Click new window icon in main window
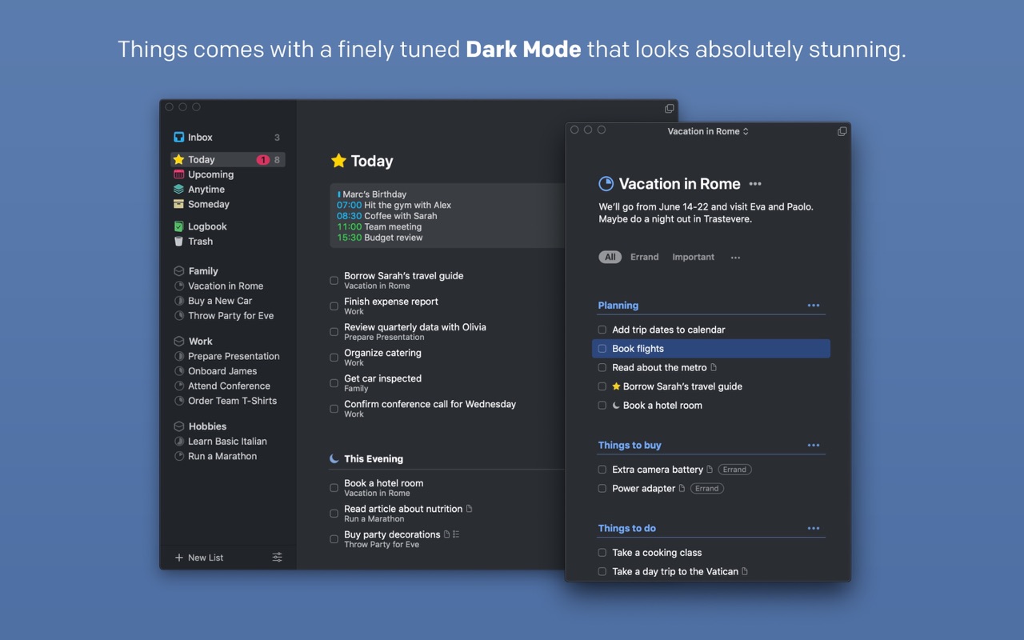 point(670,108)
